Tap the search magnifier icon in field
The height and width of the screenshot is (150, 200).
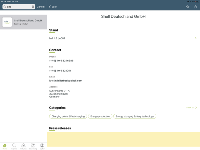point(5,7)
